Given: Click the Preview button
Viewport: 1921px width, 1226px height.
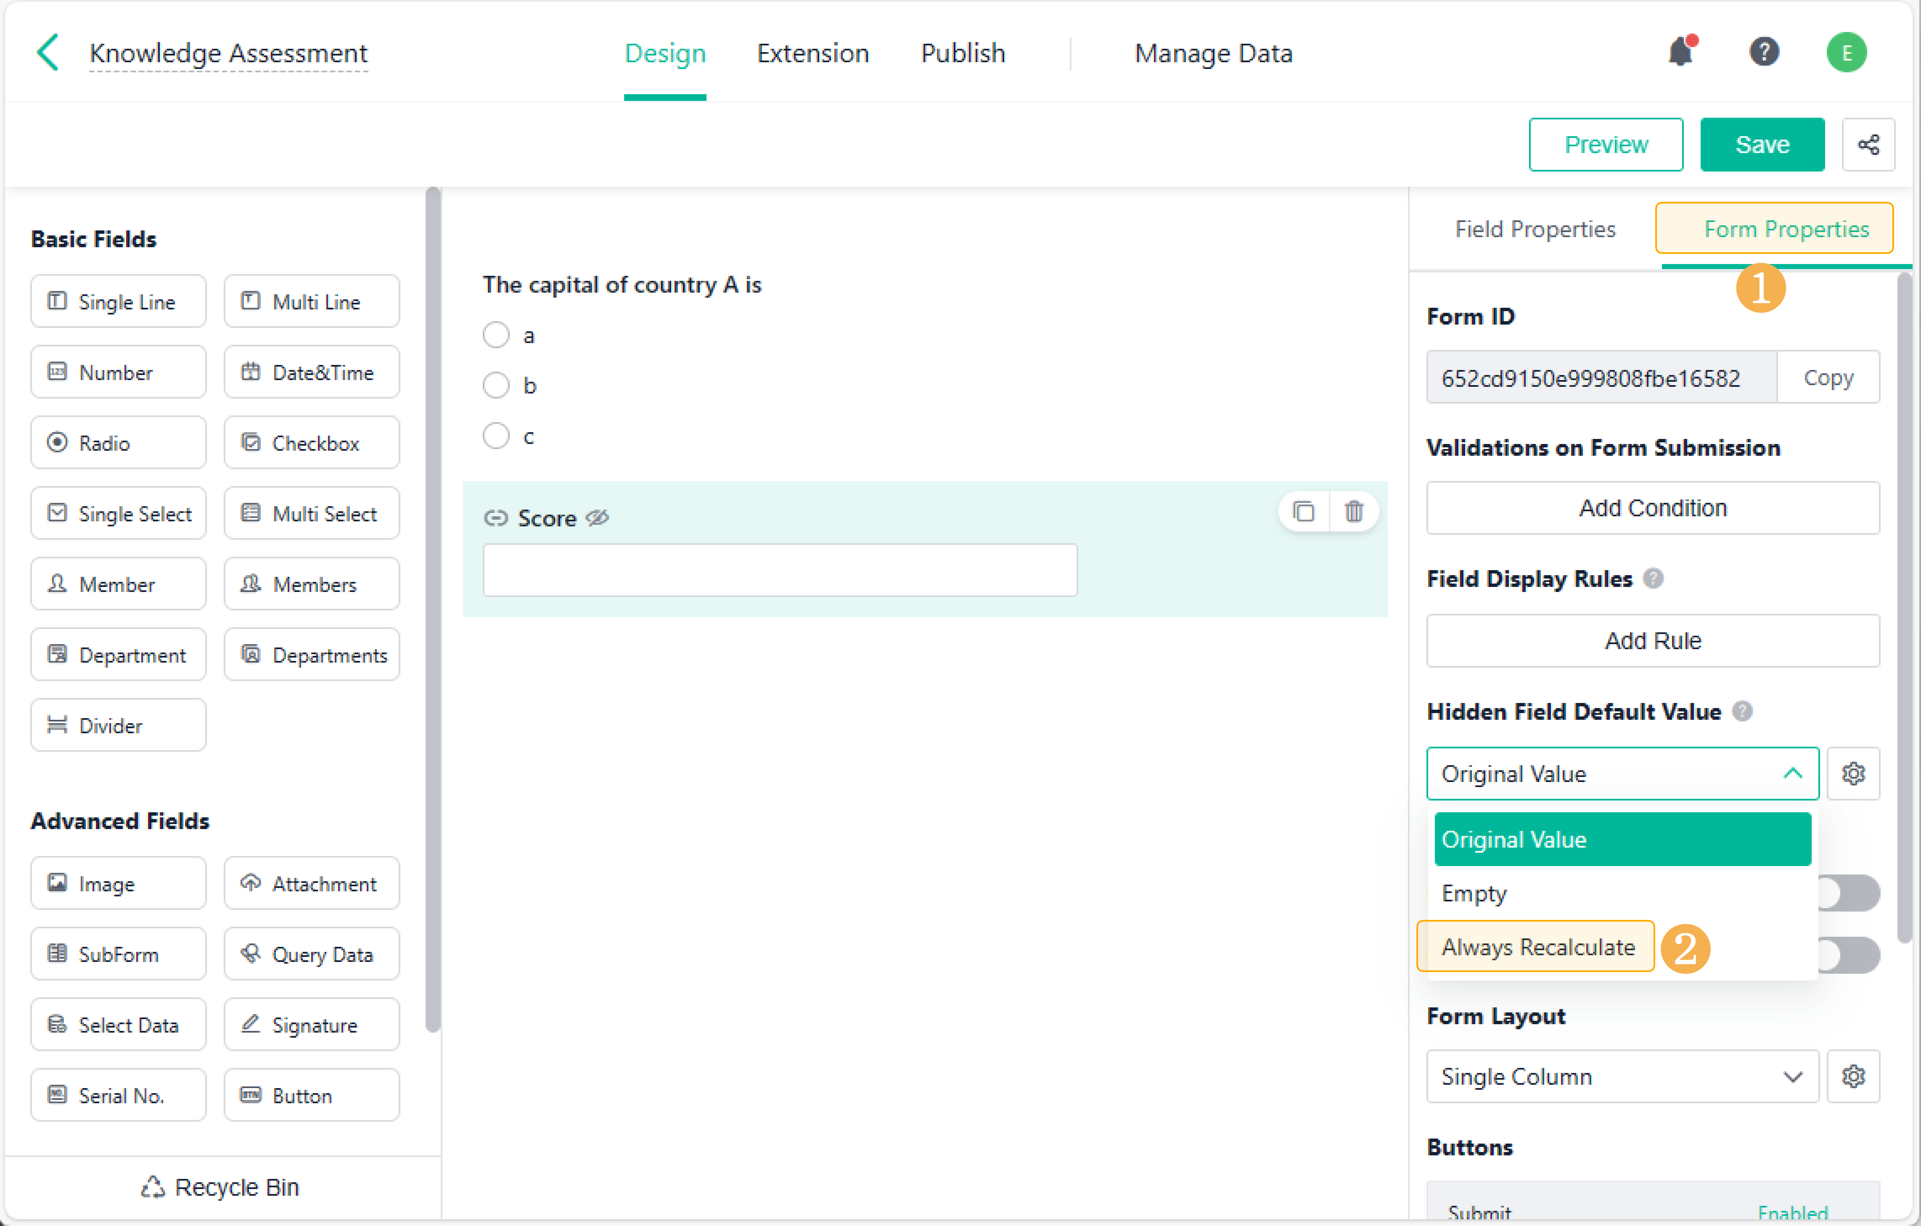Looking at the screenshot, I should (1606, 145).
